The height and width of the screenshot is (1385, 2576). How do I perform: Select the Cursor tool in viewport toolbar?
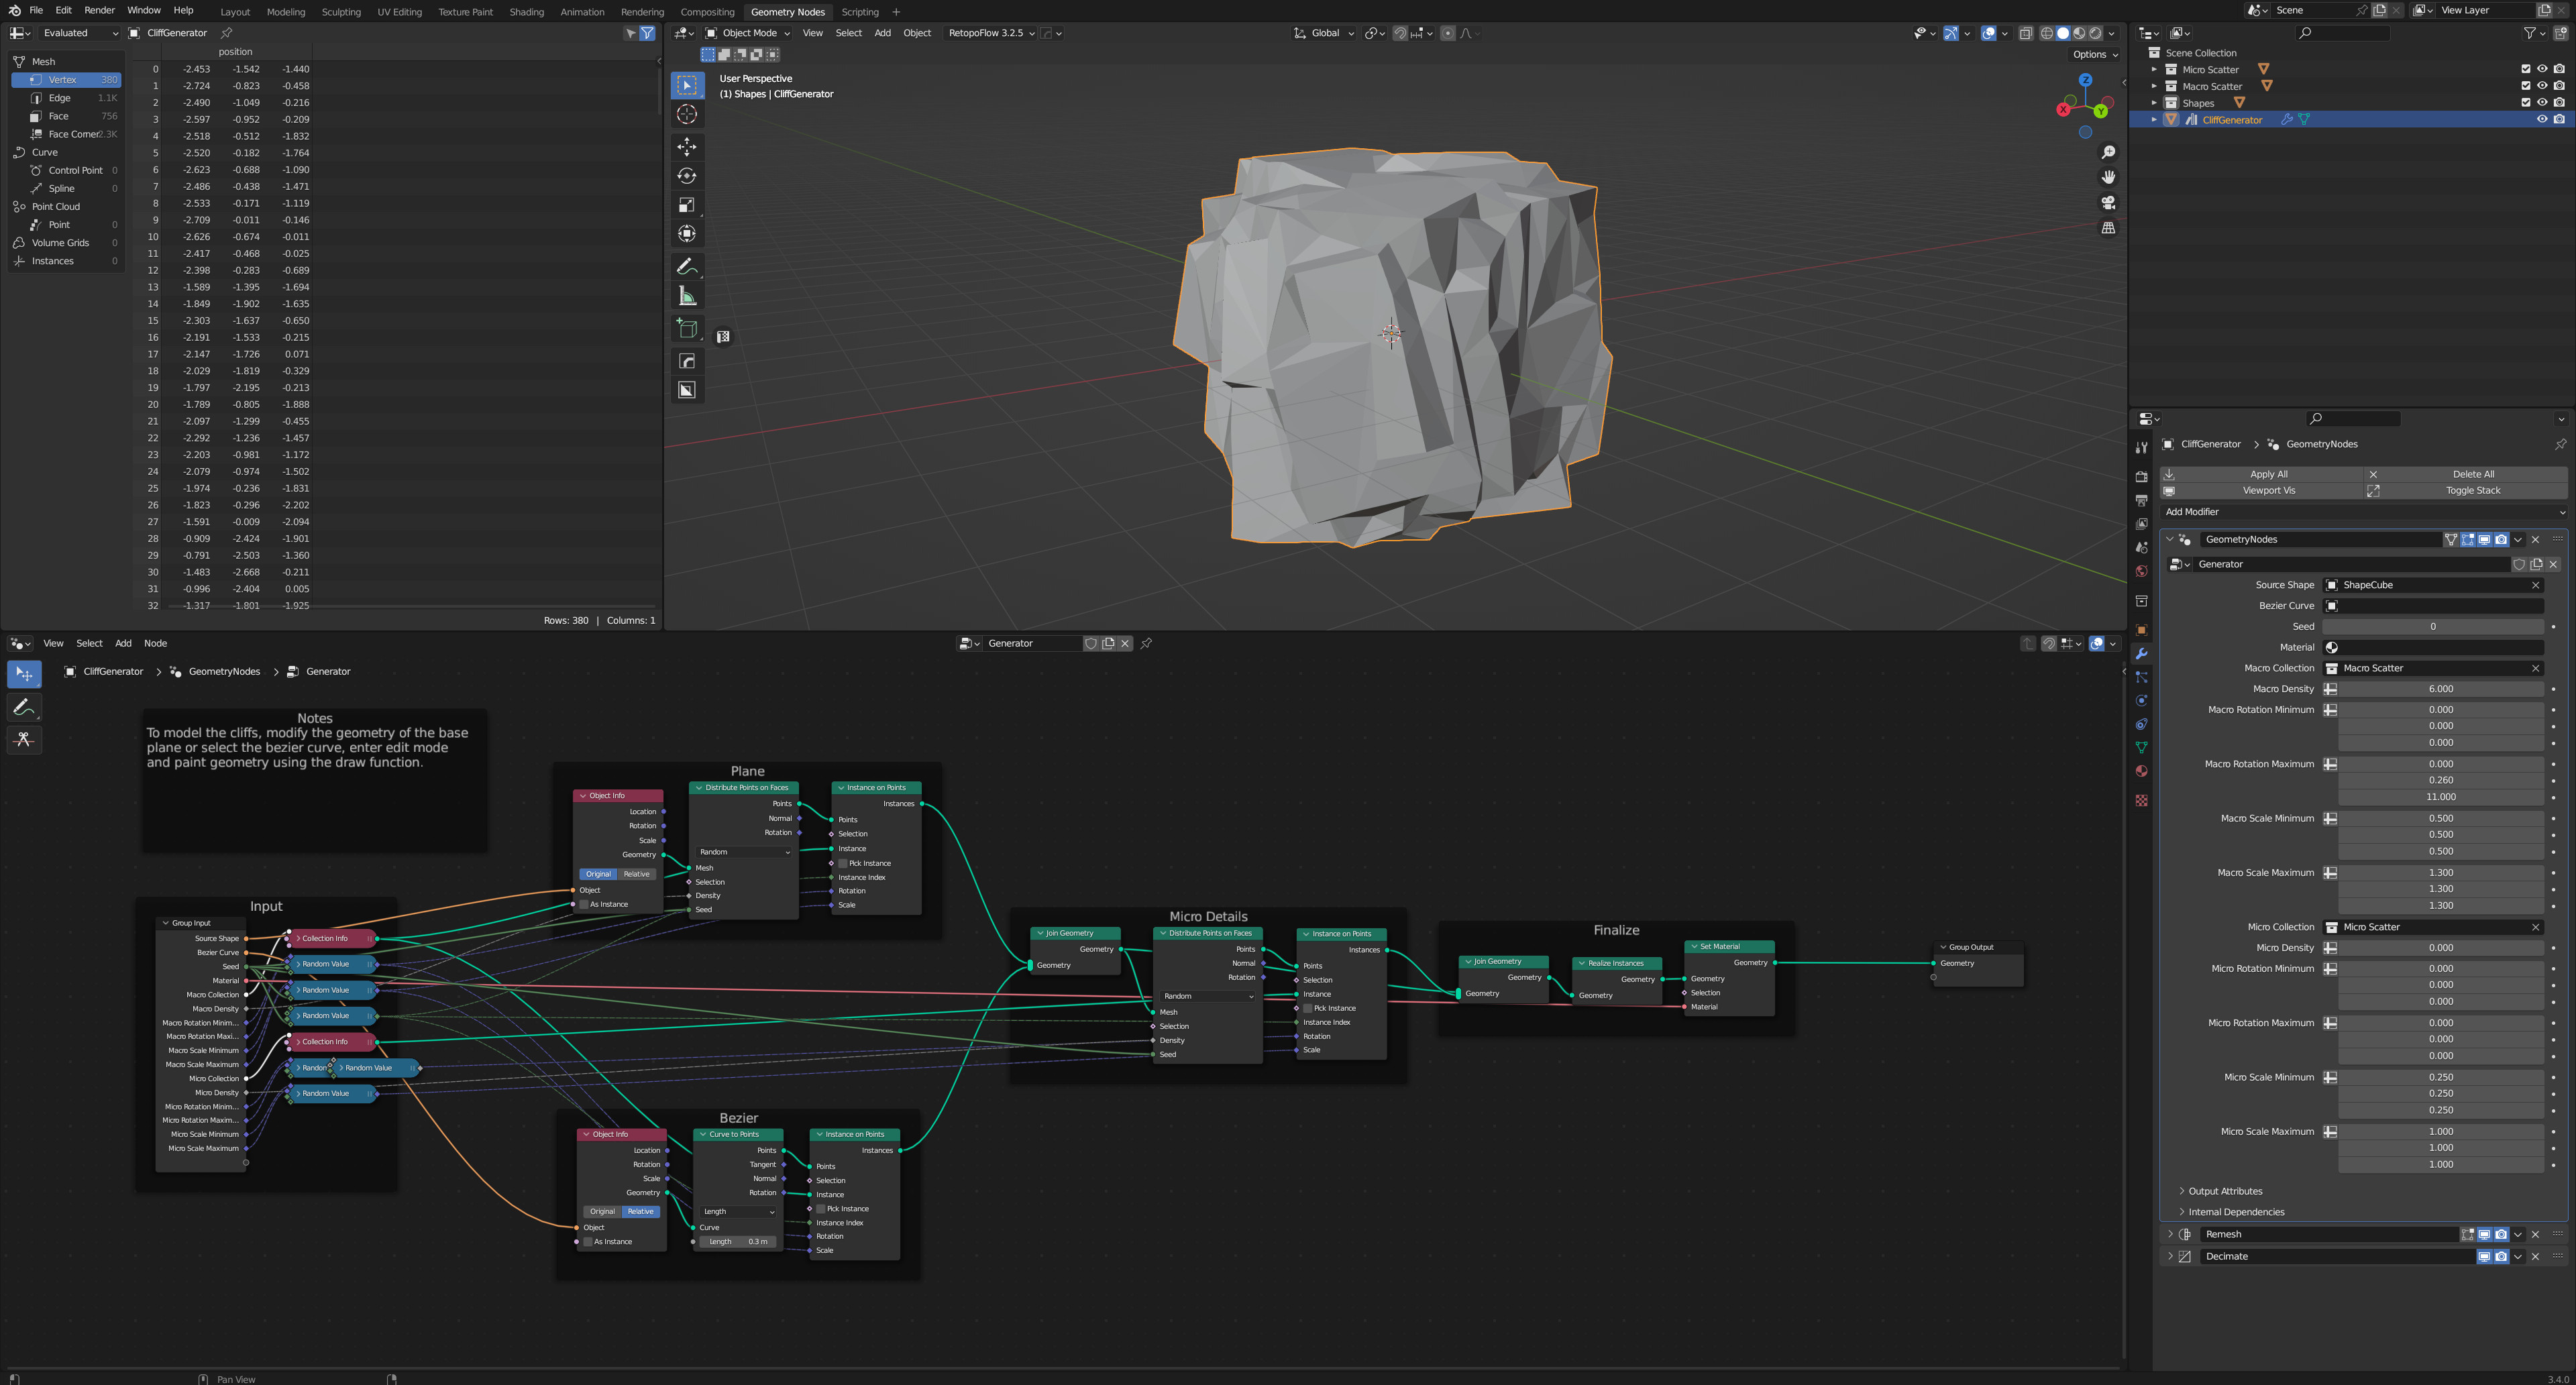coord(687,114)
